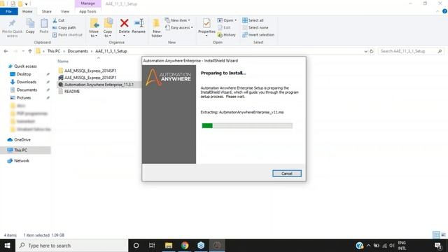The height and width of the screenshot is (252, 448).
Task: Click the Rename icon
Action: [139, 23]
